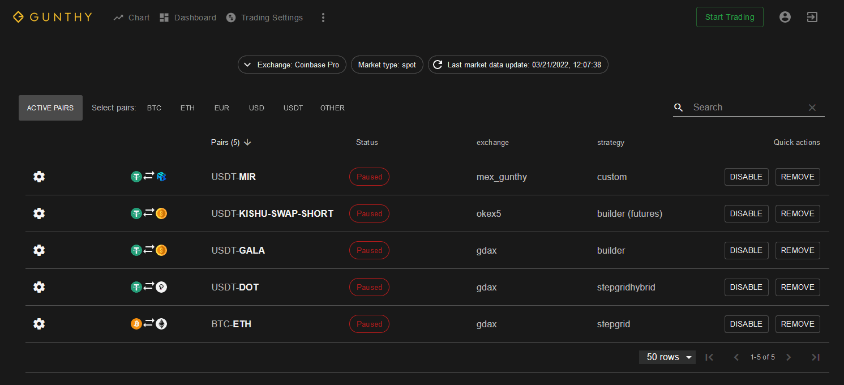844x385 pixels.
Task: Toggle Paused status of USDT-DOT
Action: (369, 287)
